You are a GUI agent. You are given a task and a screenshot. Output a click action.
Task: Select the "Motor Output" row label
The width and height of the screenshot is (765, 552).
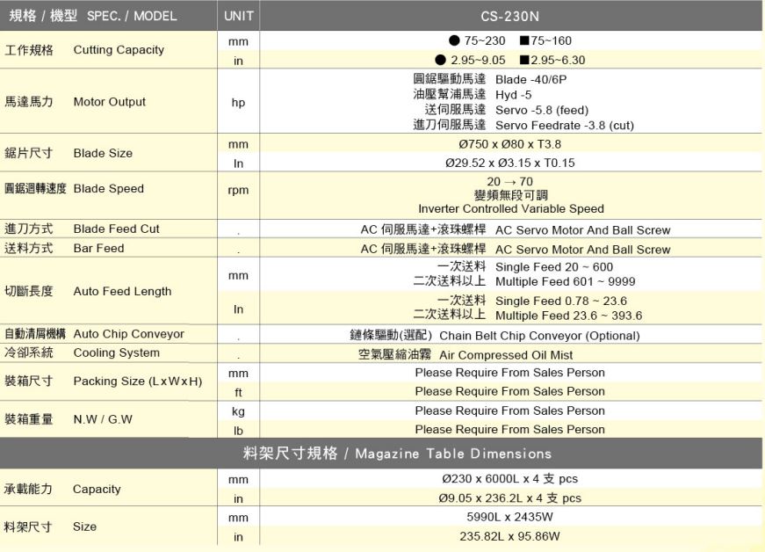[109, 101]
